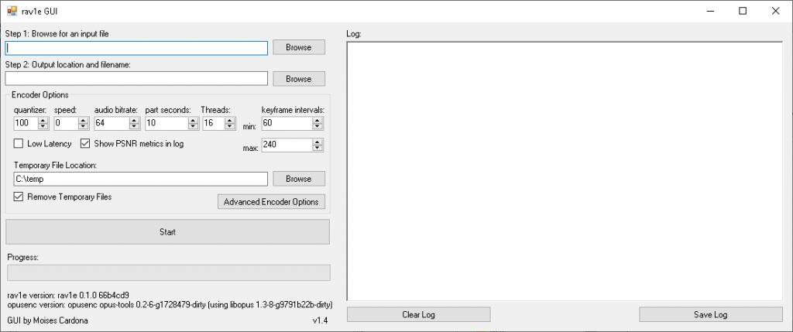Click the max keyframe field showing 240
The height and width of the screenshot is (332, 793).
(287, 145)
